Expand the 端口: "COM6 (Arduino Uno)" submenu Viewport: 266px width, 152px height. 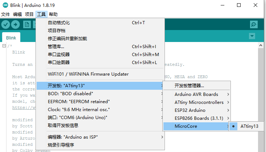100,118
